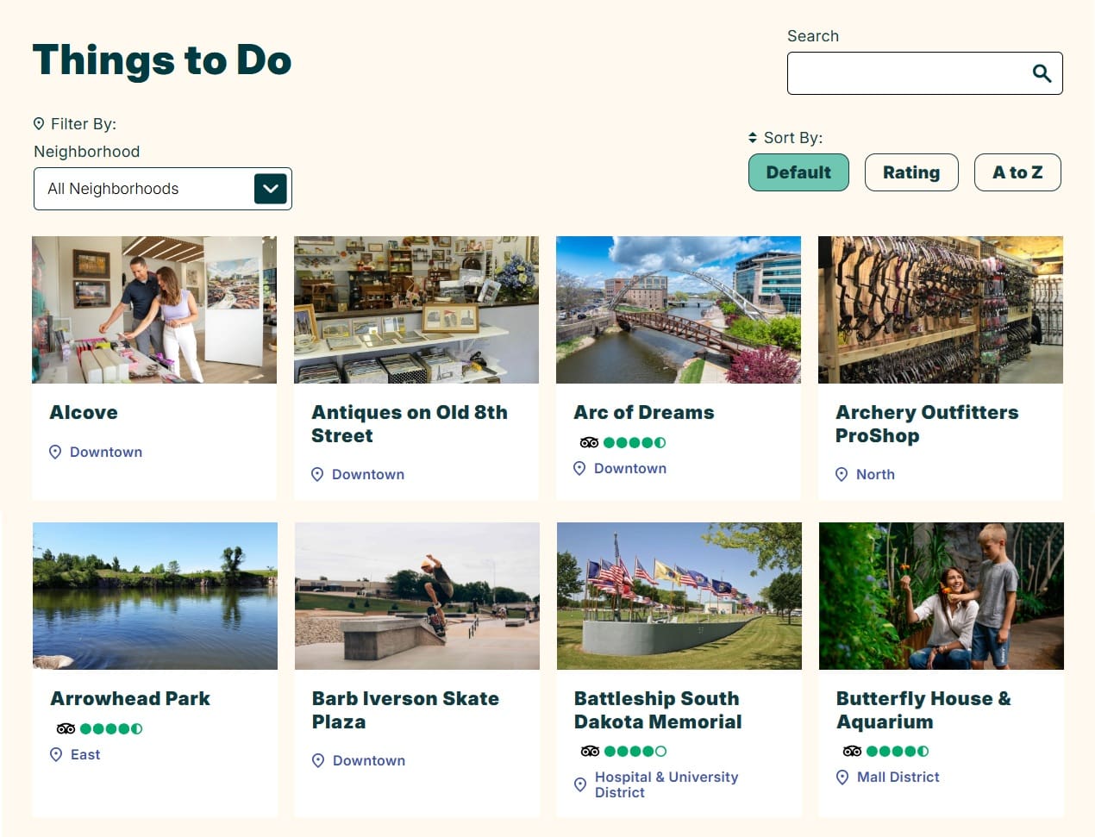
Task: Click the location pin next to Mall District
Action: click(x=842, y=778)
